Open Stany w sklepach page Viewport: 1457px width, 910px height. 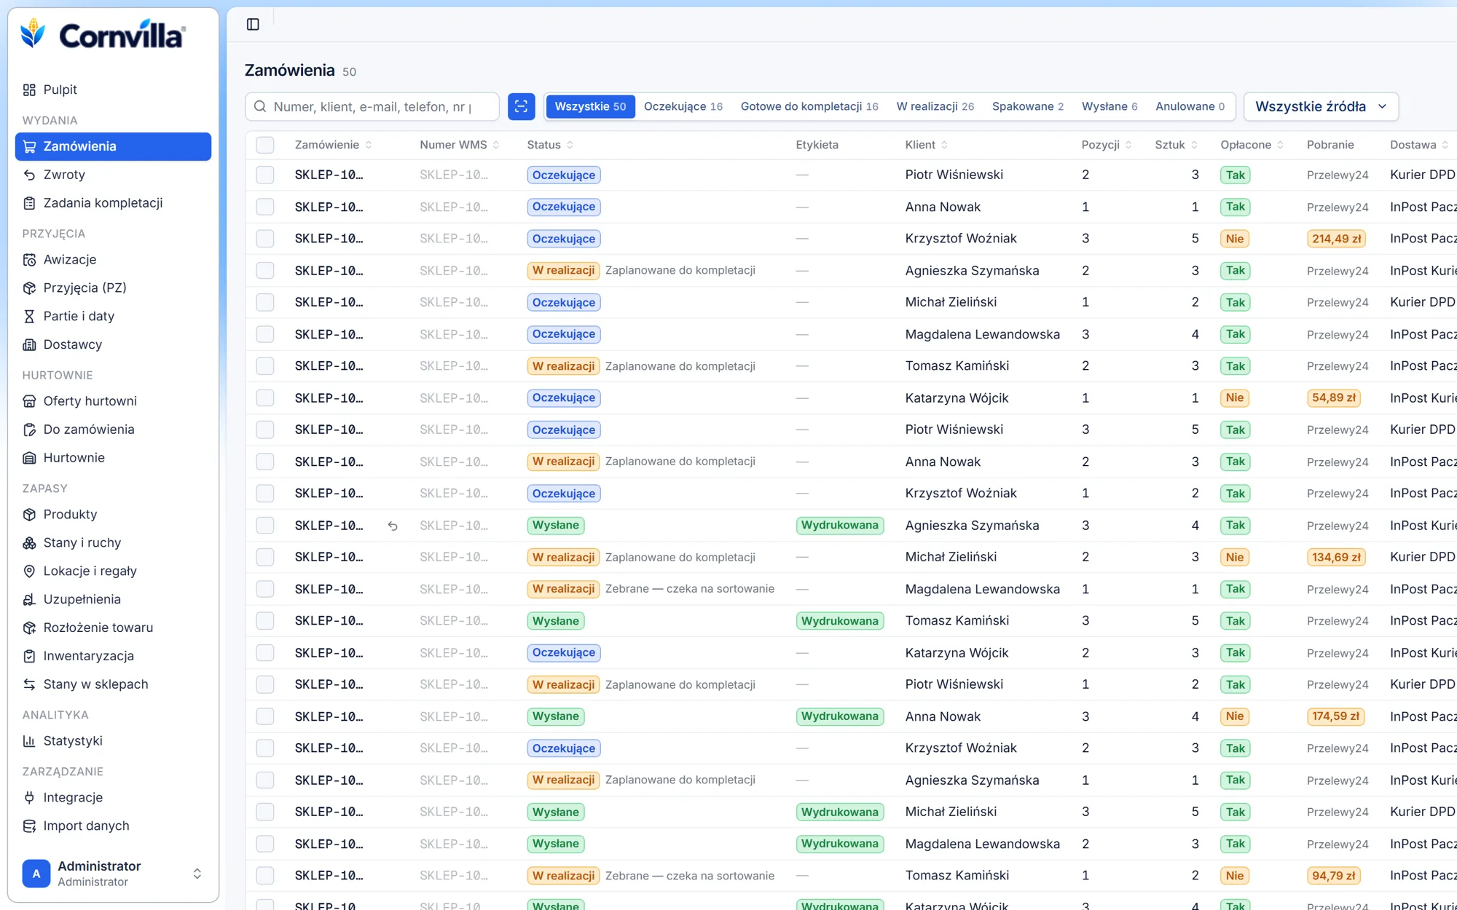113,684
